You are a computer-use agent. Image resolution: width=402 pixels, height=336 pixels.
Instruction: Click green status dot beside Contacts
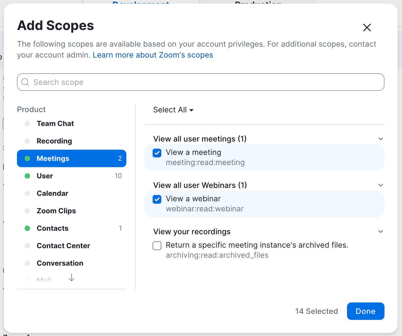tap(27, 228)
